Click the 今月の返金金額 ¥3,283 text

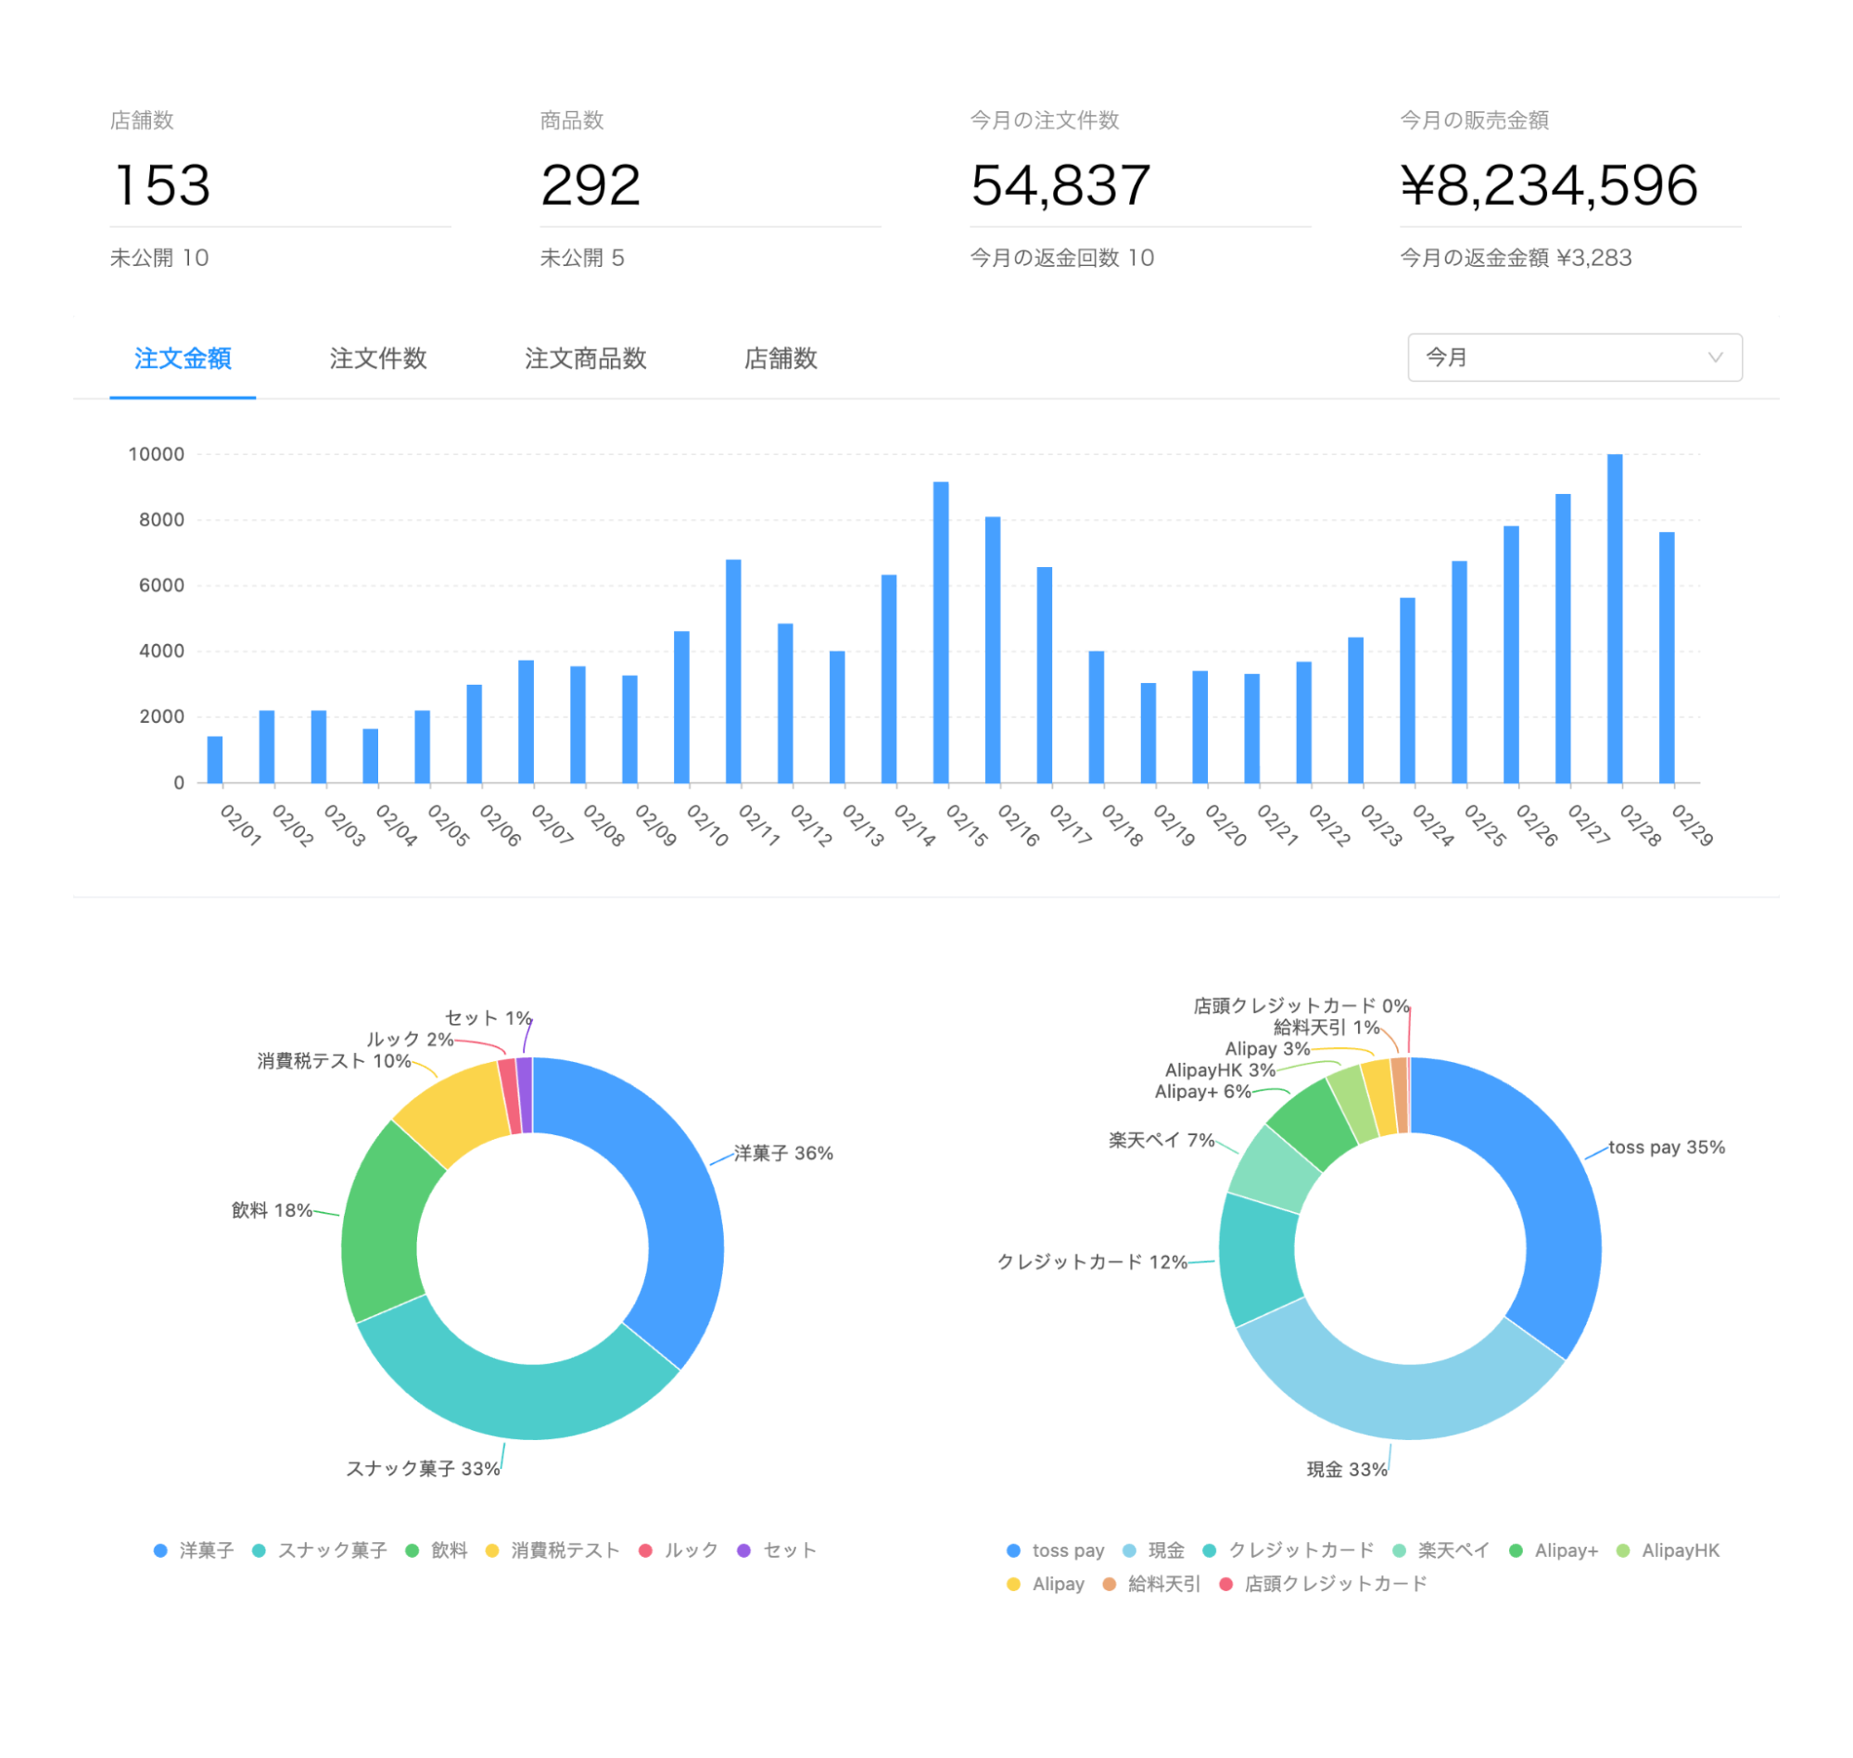click(1516, 258)
